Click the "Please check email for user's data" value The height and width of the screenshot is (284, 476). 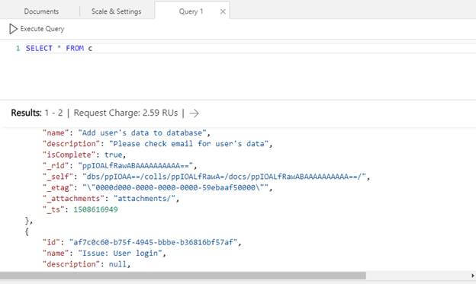tap(189, 144)
